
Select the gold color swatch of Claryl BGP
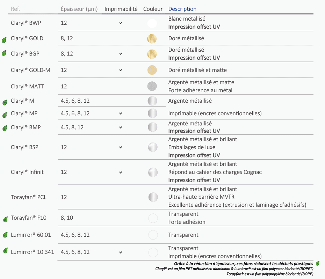pos(152,54)
